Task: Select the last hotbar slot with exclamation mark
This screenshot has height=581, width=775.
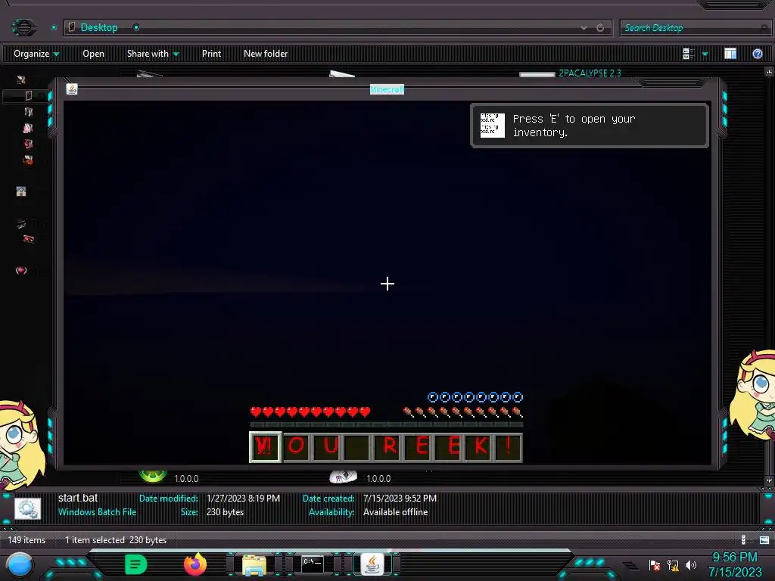Action: [509, 447]
